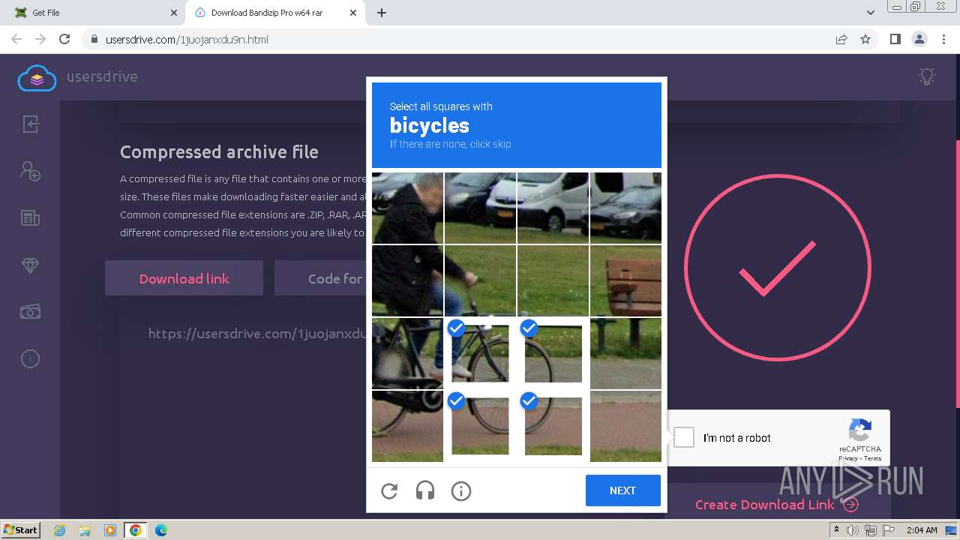The height and width of the screenshot is (540, 960).
Task: Open captcha help info icon
Action: (461, 491)
